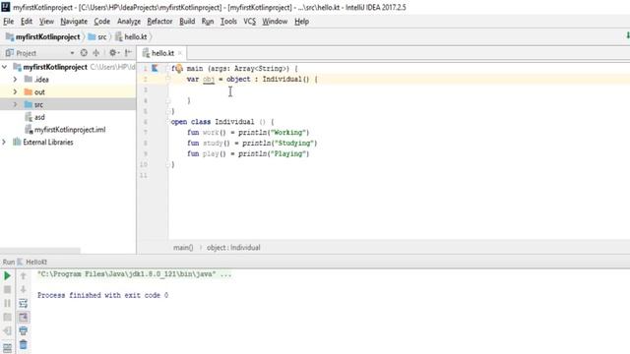The height and width of the screenshot is (354, 630).
Task: Rerun HelloKt with the green play icon
Action: (7, 275)
